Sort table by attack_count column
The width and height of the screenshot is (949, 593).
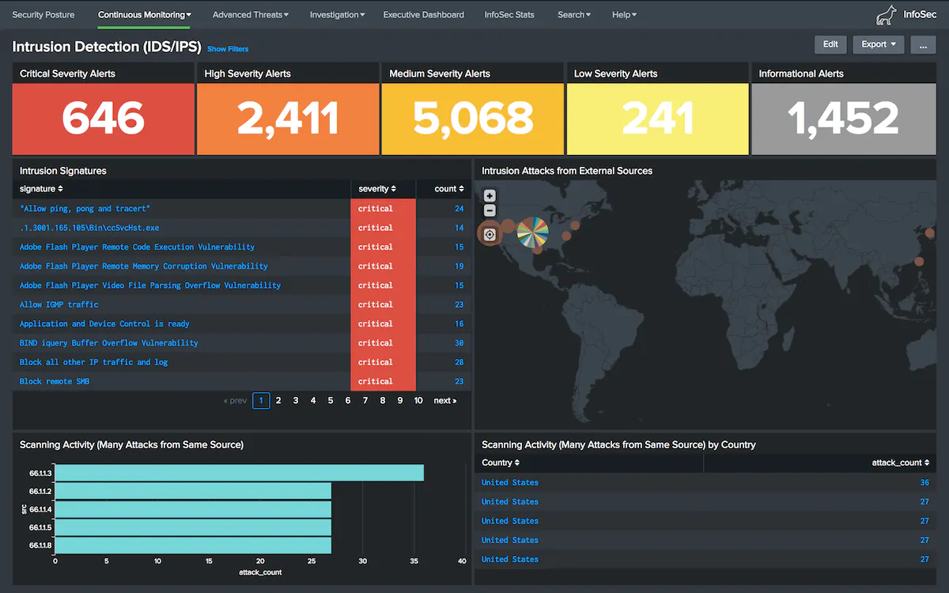(899, 463)
